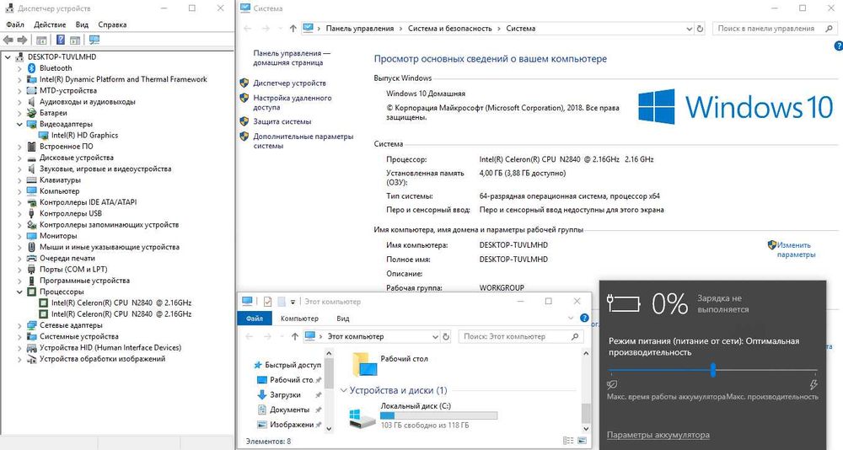Expand the ribbon chevron in Explorer window
Image resolution: width=843 pixels, height=450 pixels.
click(x=571, y=319)
